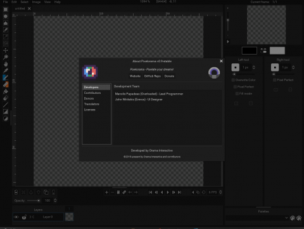
Task: Clone the current frame
Action: click(118, 192)
